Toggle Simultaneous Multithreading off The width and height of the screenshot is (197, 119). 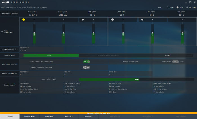[x=86, y=62]
